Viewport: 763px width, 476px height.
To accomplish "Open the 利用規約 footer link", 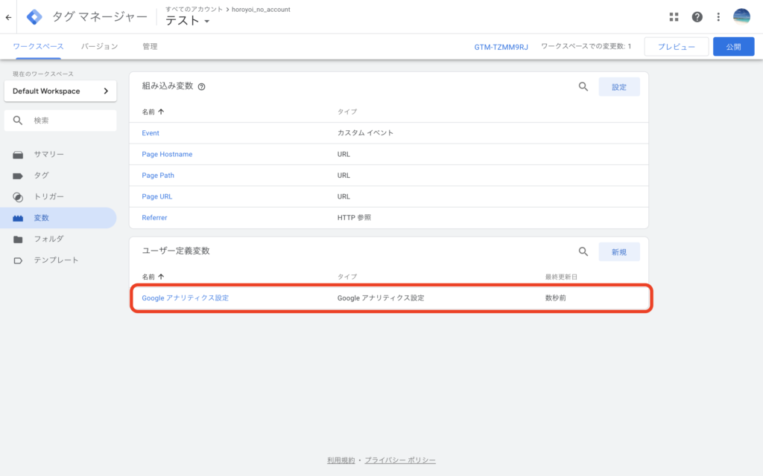I will 341,460.
